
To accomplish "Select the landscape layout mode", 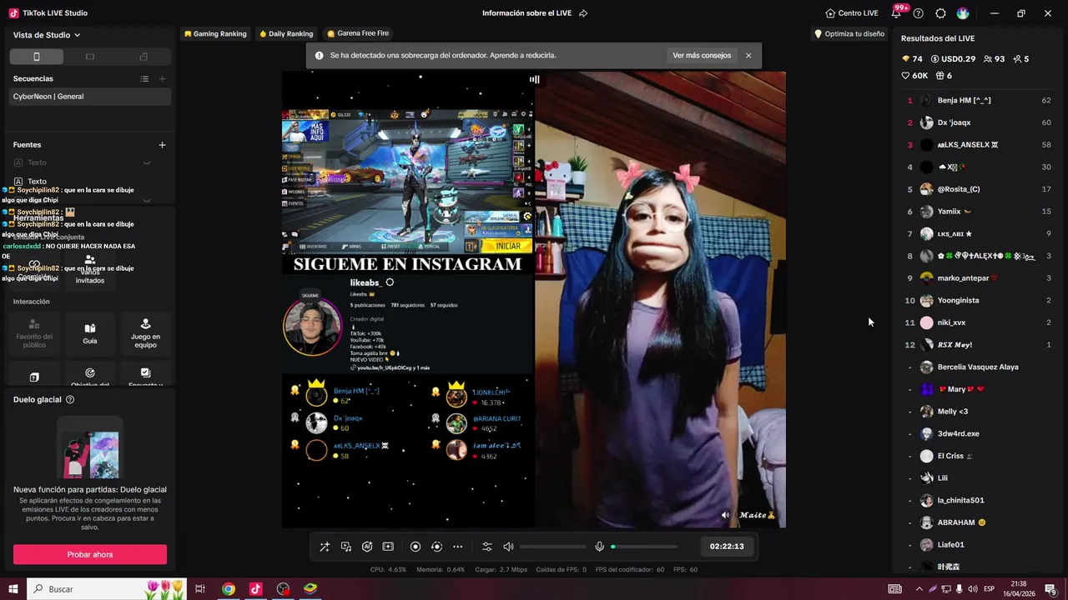I will (90, 57).
